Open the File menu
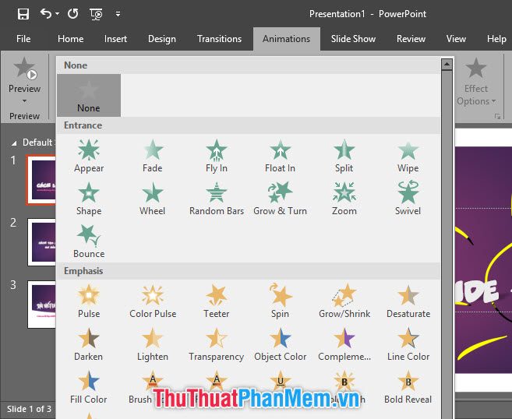Viewport: 512px width, 419px height. (23, 39)
